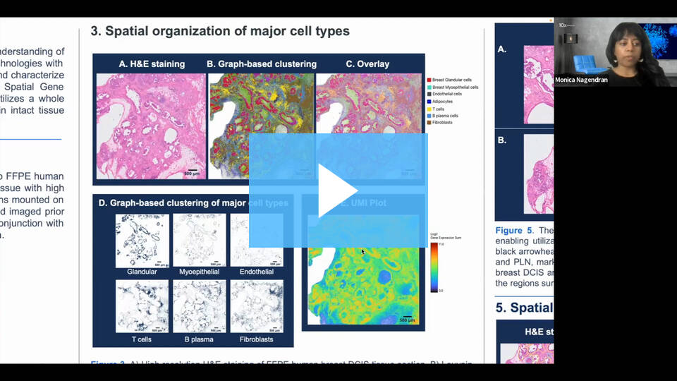Click the 'Figure 5' caption label
This screenshot has width=677, height=381.
pyautogui.click(x=513, y=230)
